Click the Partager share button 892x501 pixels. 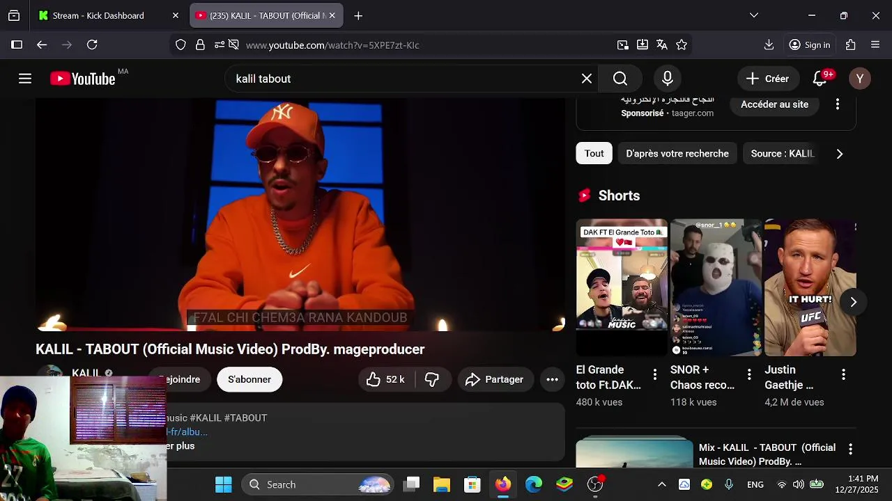pyautogui.click(x=495, y=379)
